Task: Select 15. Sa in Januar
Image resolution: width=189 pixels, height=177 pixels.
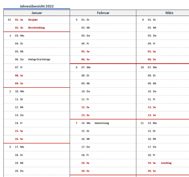Action: pos(19,131)
